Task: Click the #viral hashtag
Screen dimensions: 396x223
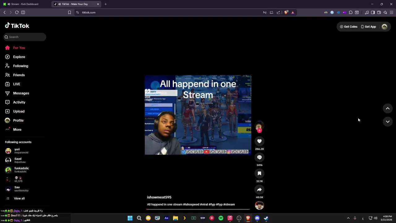Action: [x=204, y=204]
